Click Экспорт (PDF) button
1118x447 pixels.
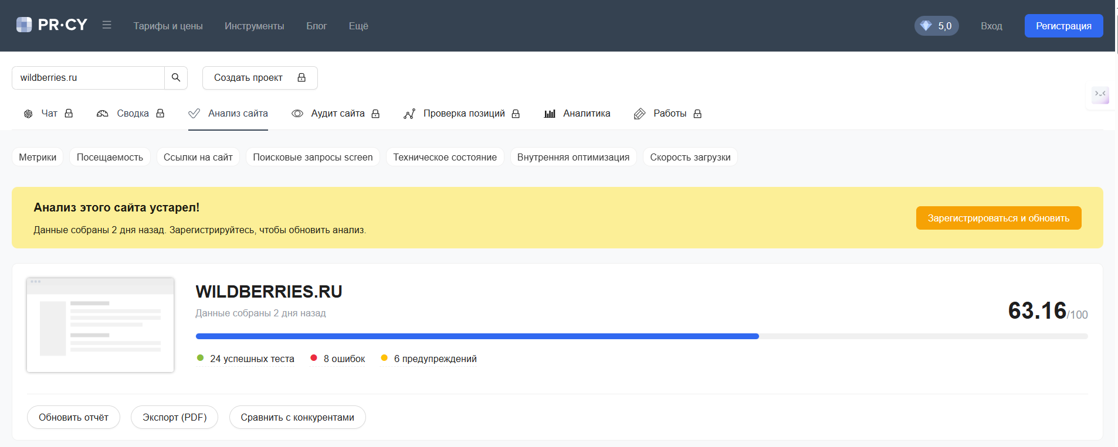tap(174, 417)
